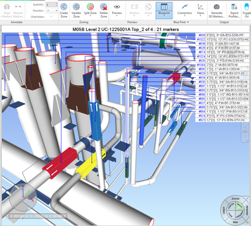
Task: Open the Markers dropdown arrow
Action: [x=134, y=16]
